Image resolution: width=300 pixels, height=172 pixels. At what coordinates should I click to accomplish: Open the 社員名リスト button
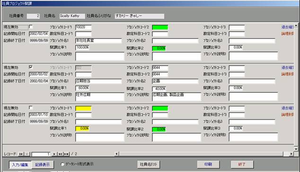(149, 164)
